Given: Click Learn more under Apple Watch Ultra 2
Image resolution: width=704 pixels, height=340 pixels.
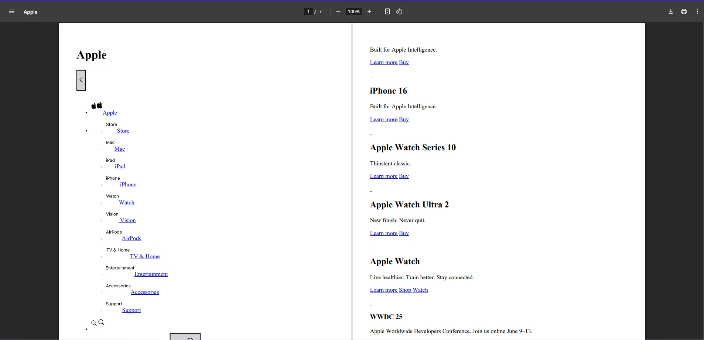Looking at the screenshot, I should pos(383,233).
